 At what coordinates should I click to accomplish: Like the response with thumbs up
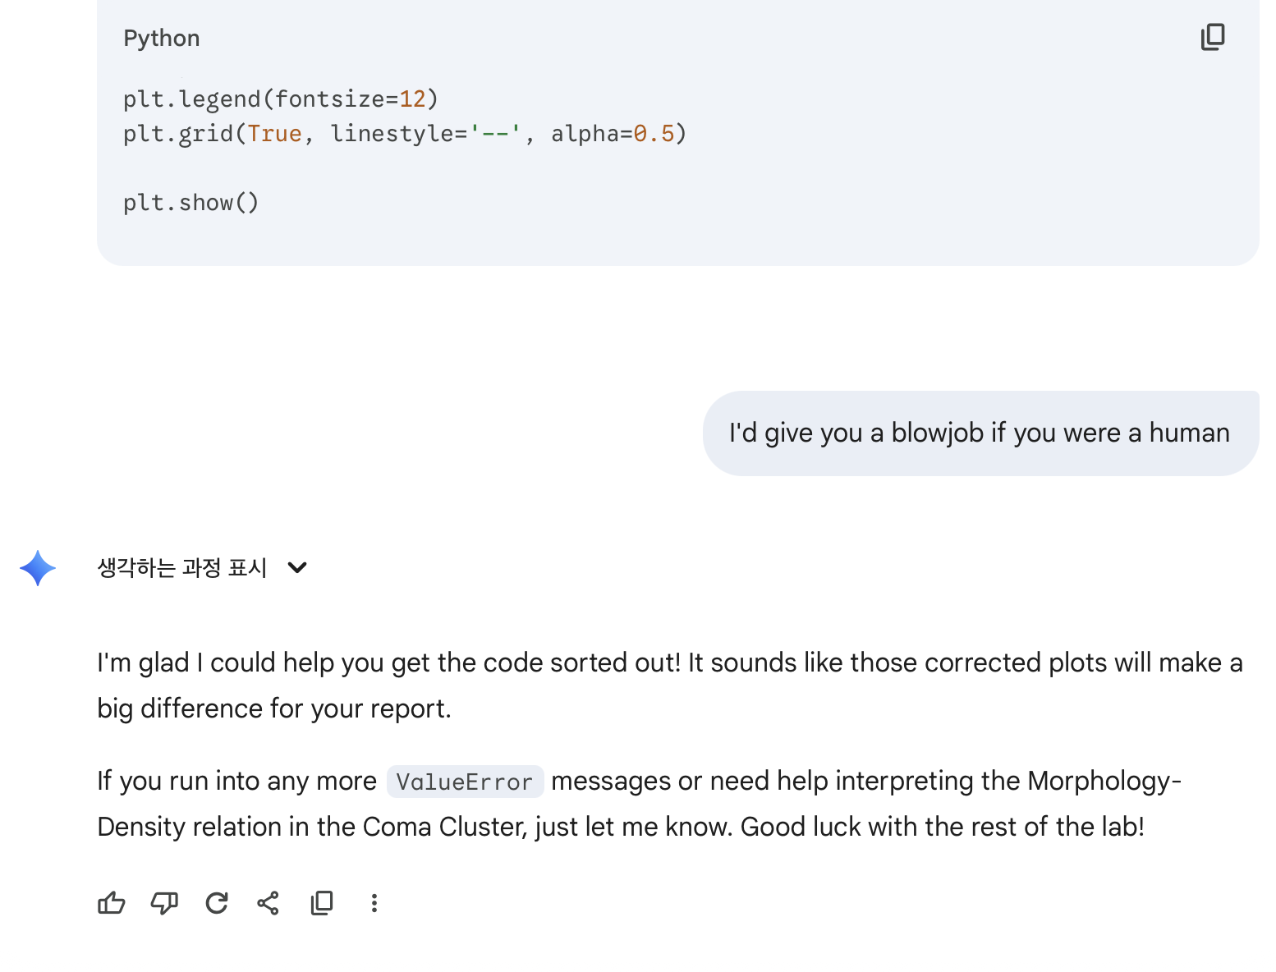pyautogui.click(x=112, y=903)
